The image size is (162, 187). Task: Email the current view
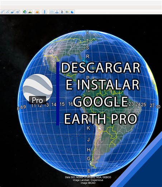[x=52, y=12]
